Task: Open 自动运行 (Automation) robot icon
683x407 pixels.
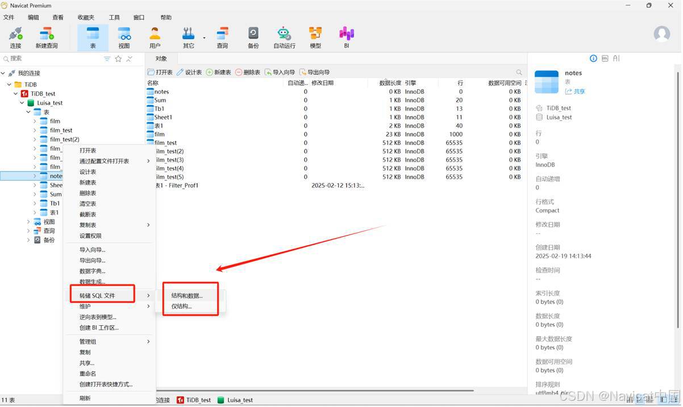Action: pyautogui.click(x=284, y=37)
